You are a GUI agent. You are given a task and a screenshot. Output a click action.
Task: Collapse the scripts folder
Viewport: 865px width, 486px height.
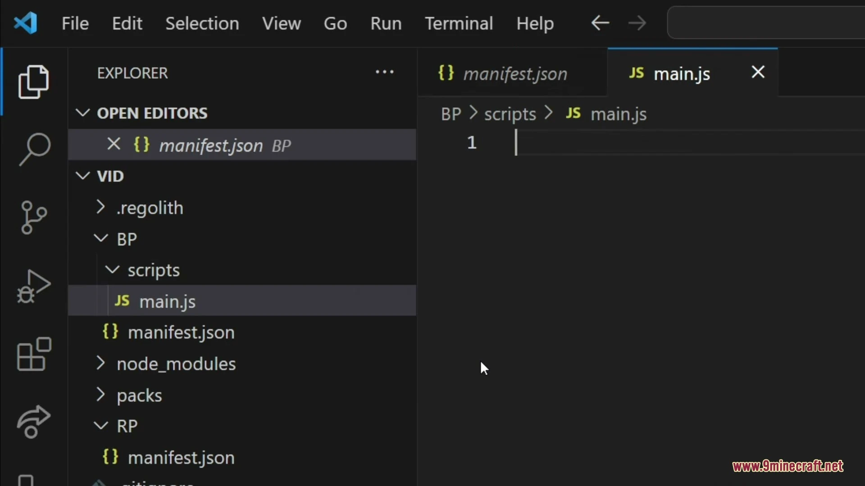(112, 270)
